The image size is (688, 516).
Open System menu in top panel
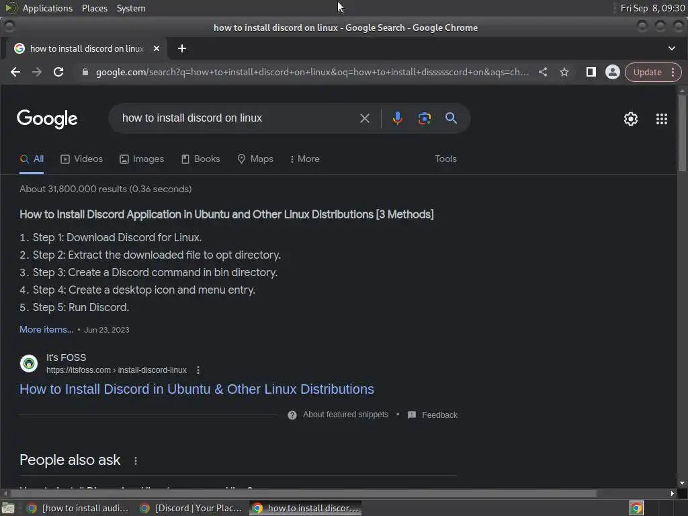point(131,8)
